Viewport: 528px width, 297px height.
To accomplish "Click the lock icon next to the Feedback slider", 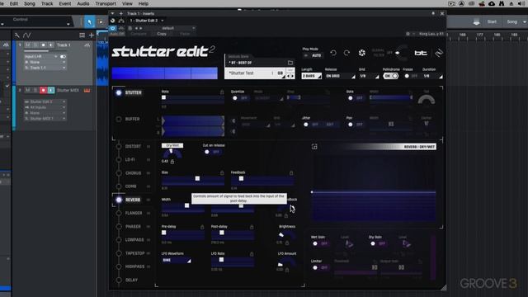I will tap(291, 172).
